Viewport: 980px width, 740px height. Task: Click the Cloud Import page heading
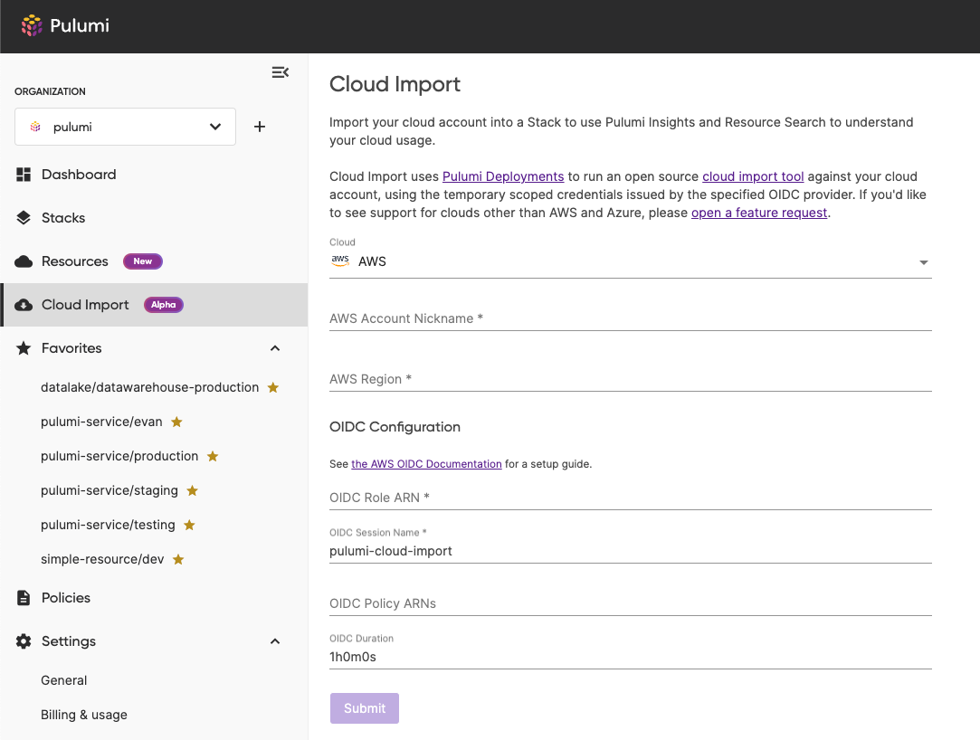[x=395, y=84]
